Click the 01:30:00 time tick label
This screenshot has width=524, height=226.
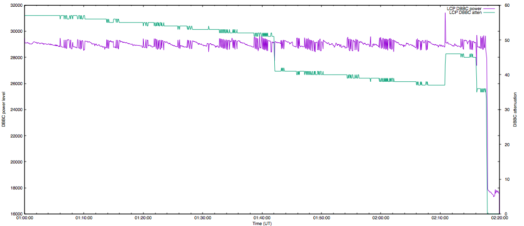tap(203, 218)
